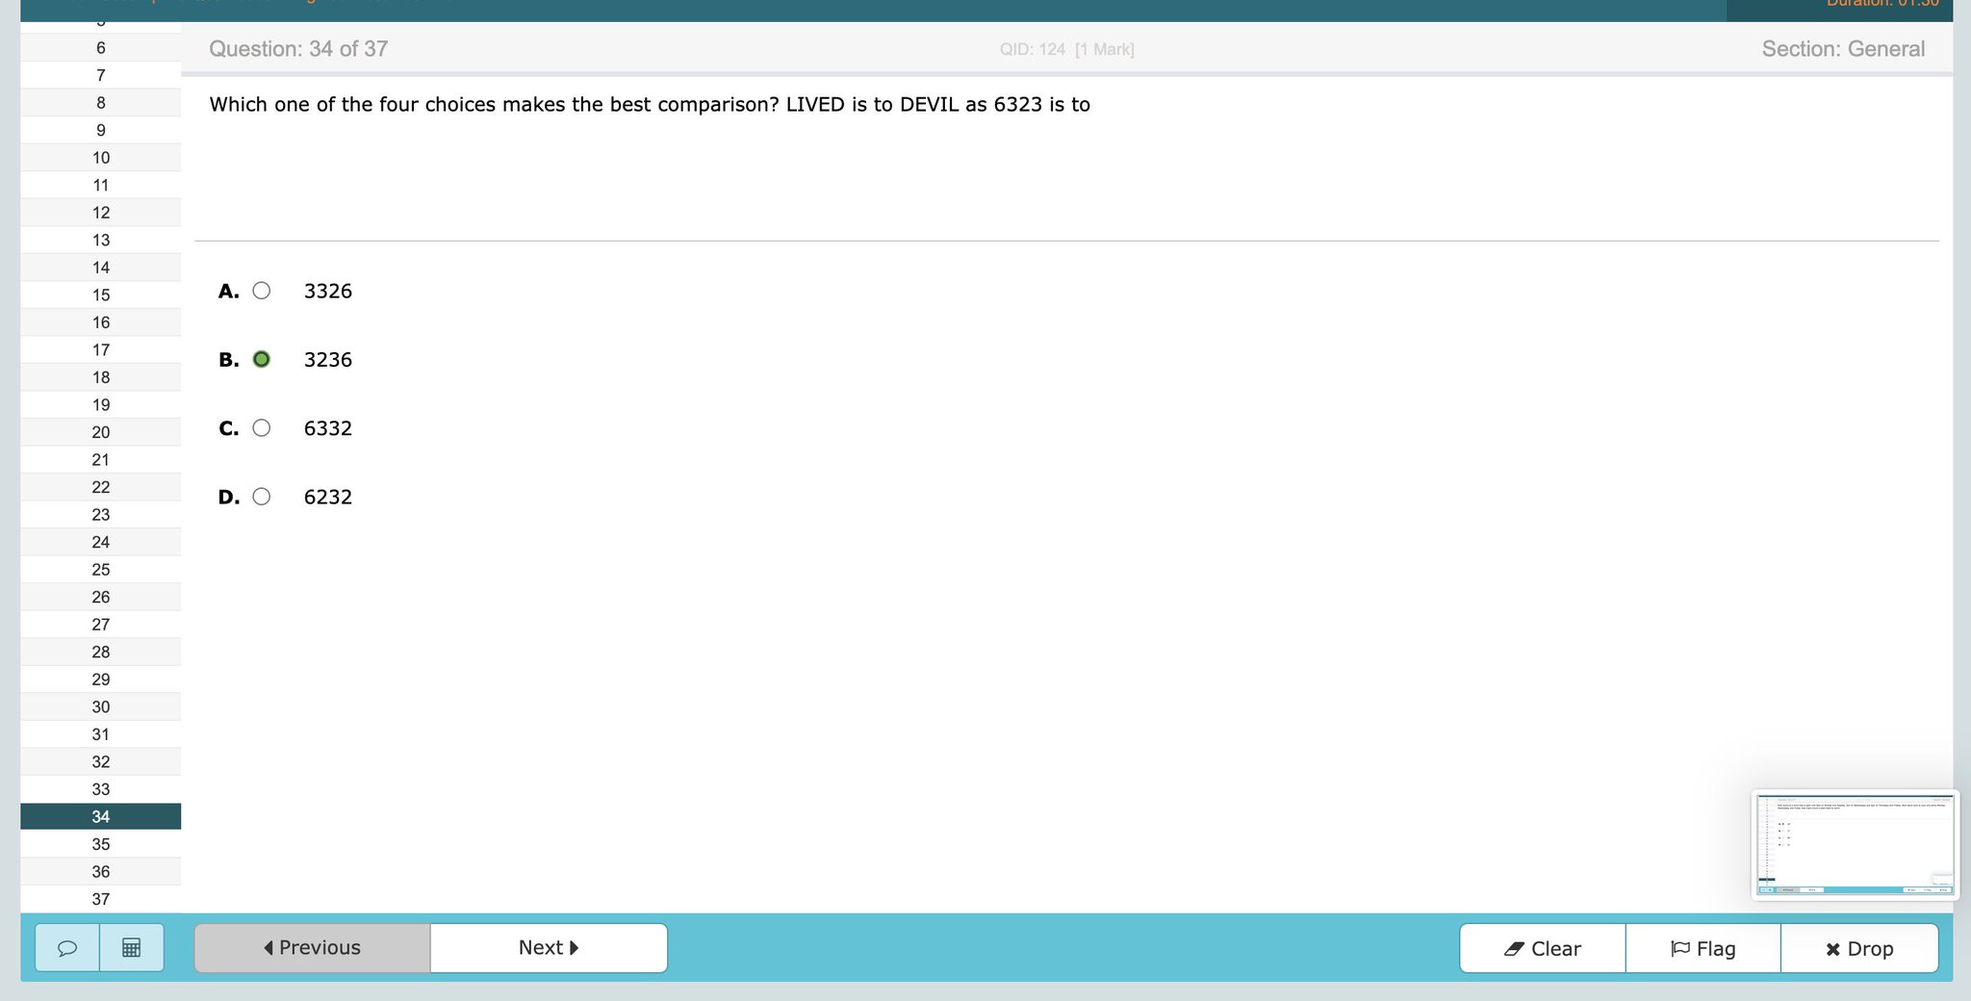Drop the current question

click(x=1859, y=948)
